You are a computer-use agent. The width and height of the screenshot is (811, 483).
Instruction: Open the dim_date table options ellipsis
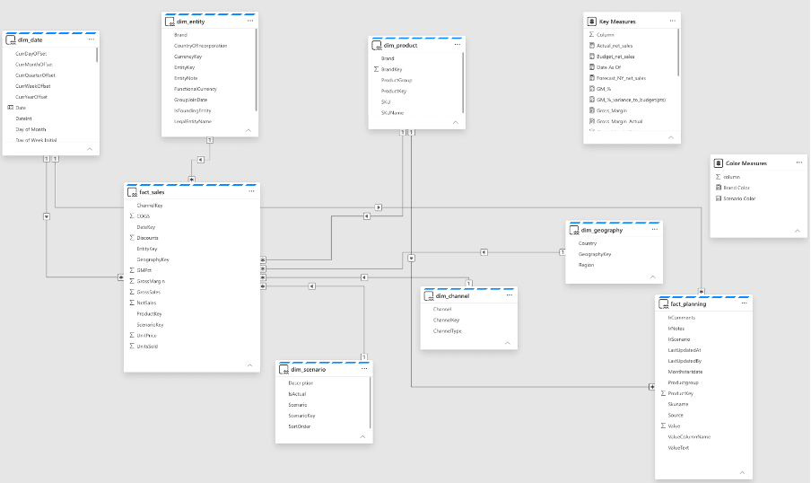click(92, 40)
